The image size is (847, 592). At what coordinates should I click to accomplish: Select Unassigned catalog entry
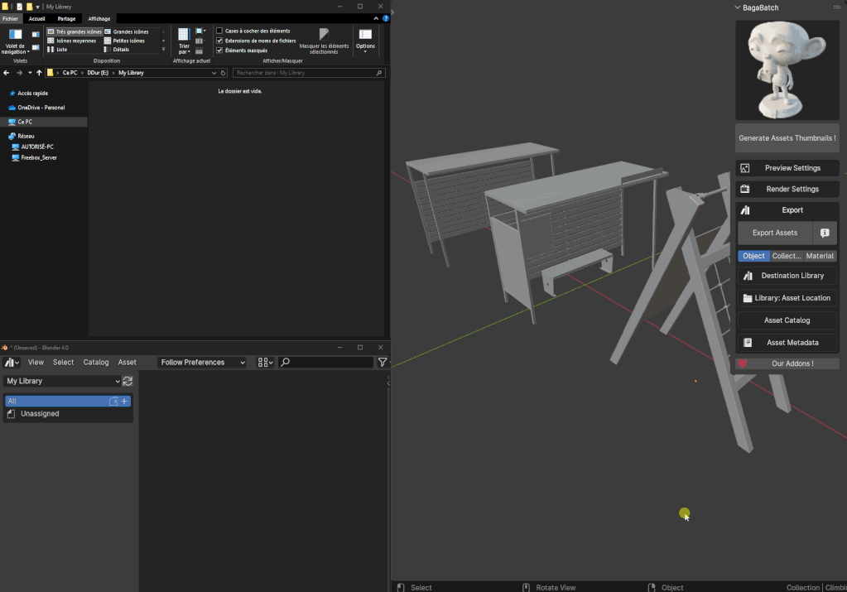point(68,414)
